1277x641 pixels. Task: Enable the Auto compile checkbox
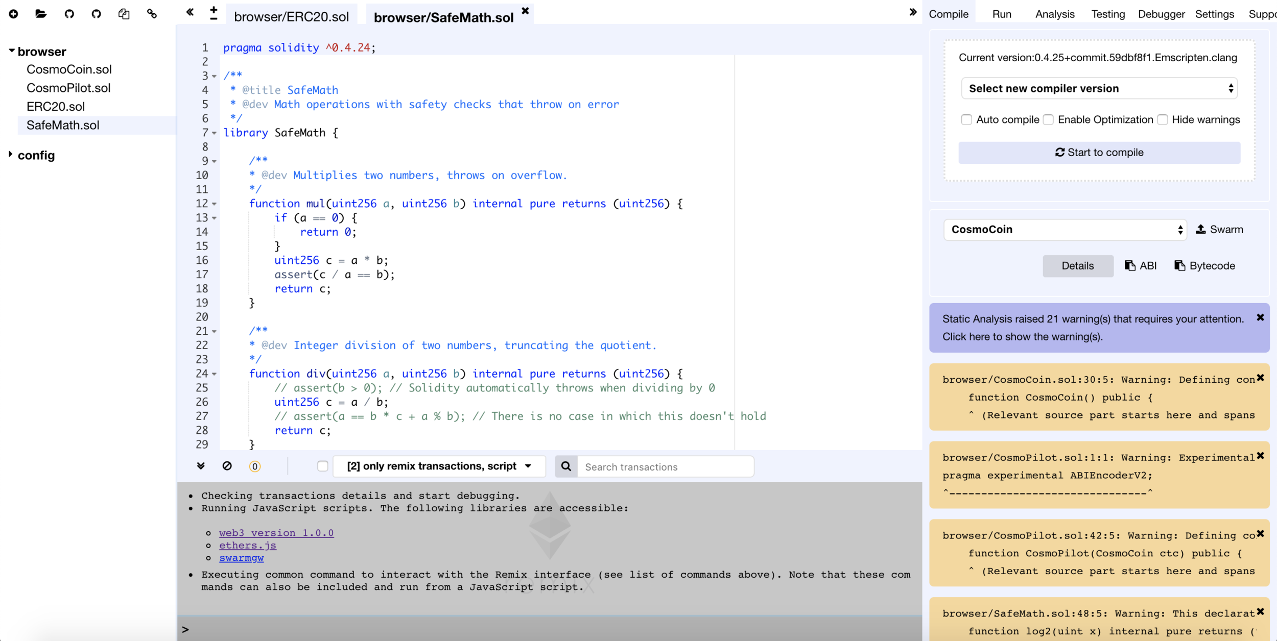pyautogui.click(x=966, y=120)
